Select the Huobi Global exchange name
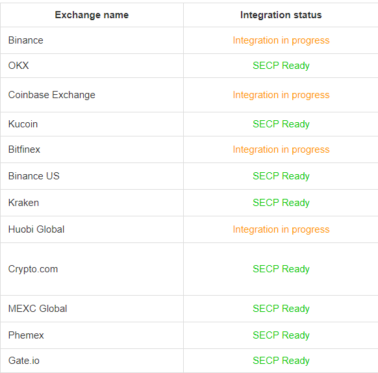378x373 pixels. [36, 229]
